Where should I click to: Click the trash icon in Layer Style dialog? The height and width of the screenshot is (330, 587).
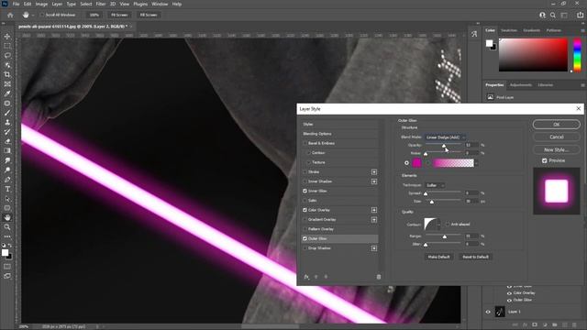click(379, 277)
